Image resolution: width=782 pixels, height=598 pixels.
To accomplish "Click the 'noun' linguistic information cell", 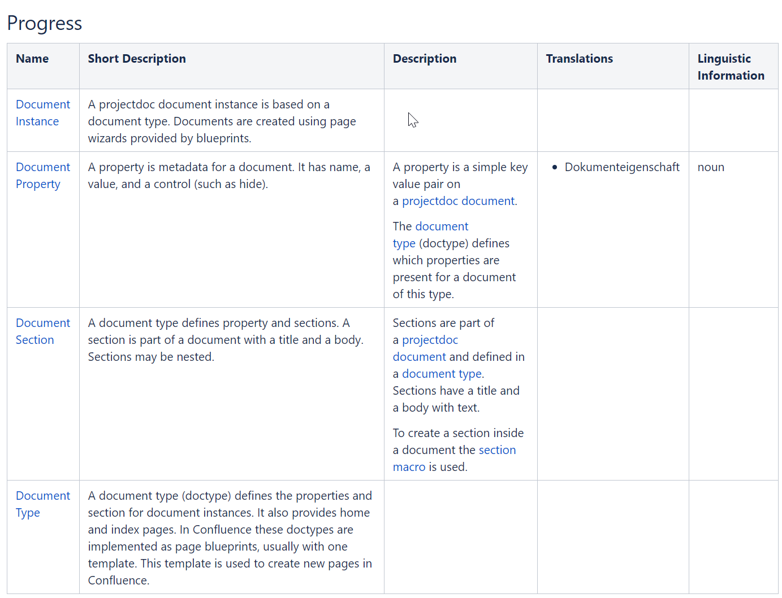I will [711, 167].
